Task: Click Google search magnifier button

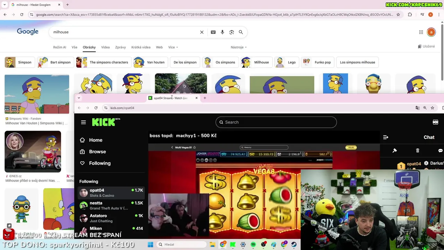Action: click(241, 32)
